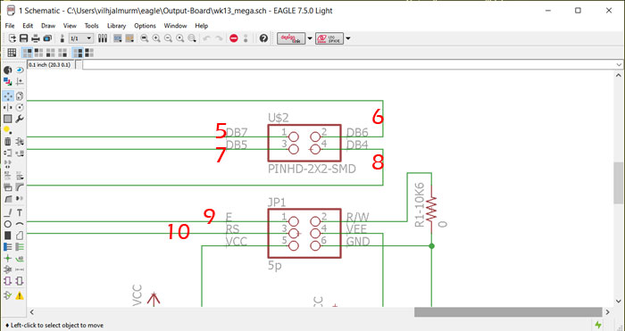Click the scroll right arrow
The width and height of the screenshot is (625, 331).
(x=608, y=312)
